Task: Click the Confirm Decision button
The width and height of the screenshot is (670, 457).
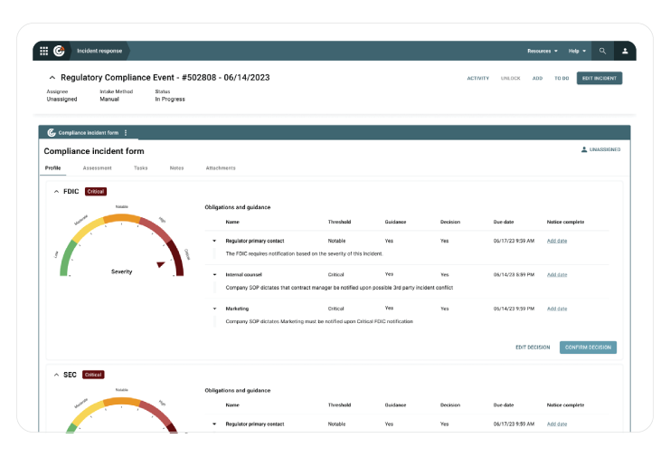Action: pyautogui.click(x=588, y=347)
